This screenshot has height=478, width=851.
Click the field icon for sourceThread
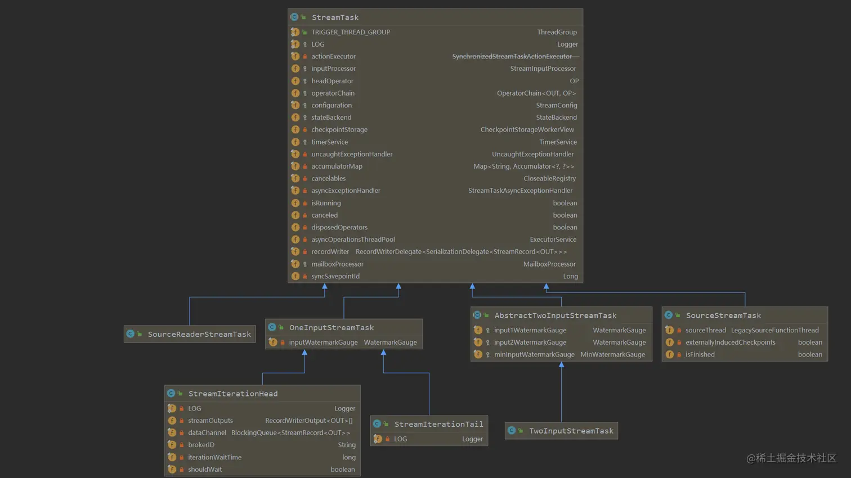coord(669,330)
